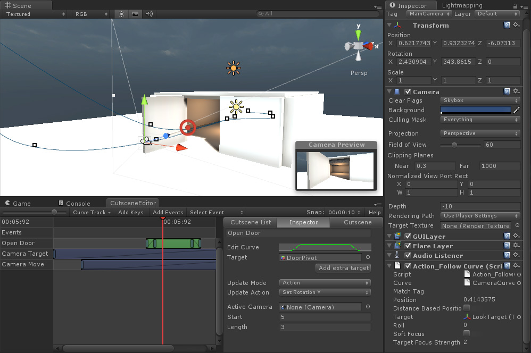Select the green Open Door timeline clip

(x=173, y=243)
